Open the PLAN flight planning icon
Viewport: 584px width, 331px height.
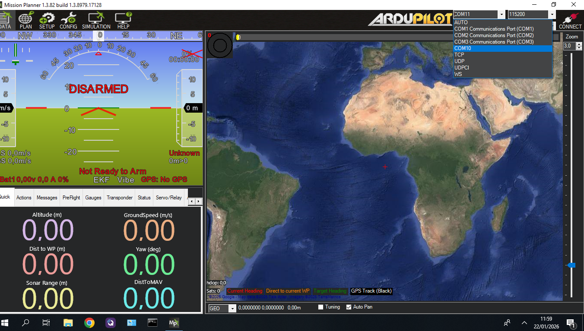point(25,20)
